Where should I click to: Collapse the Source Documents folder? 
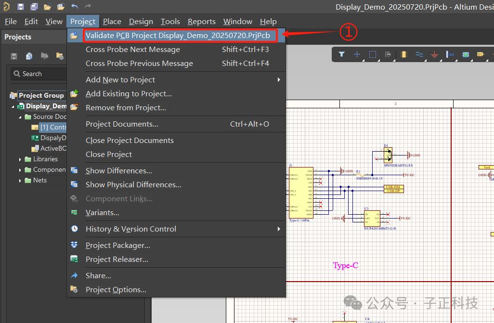tap(20, 117)
